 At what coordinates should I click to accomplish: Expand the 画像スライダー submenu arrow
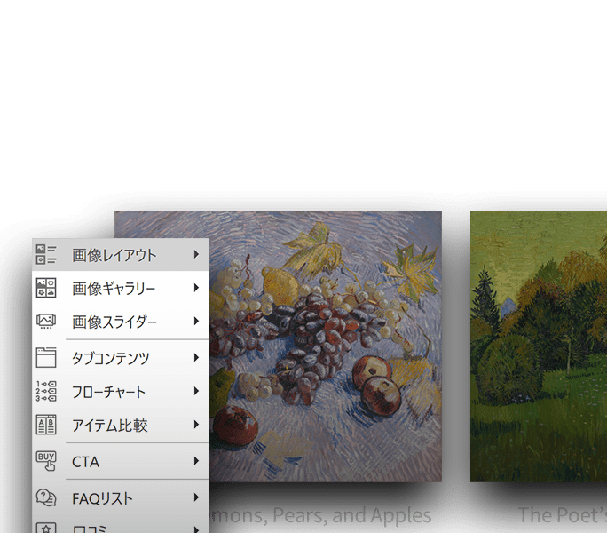point(197,321)
